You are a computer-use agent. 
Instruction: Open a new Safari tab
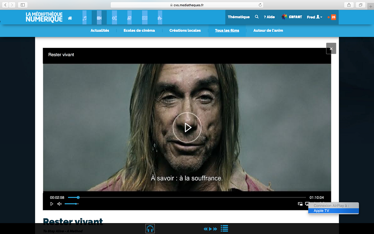tap(371, 6)
